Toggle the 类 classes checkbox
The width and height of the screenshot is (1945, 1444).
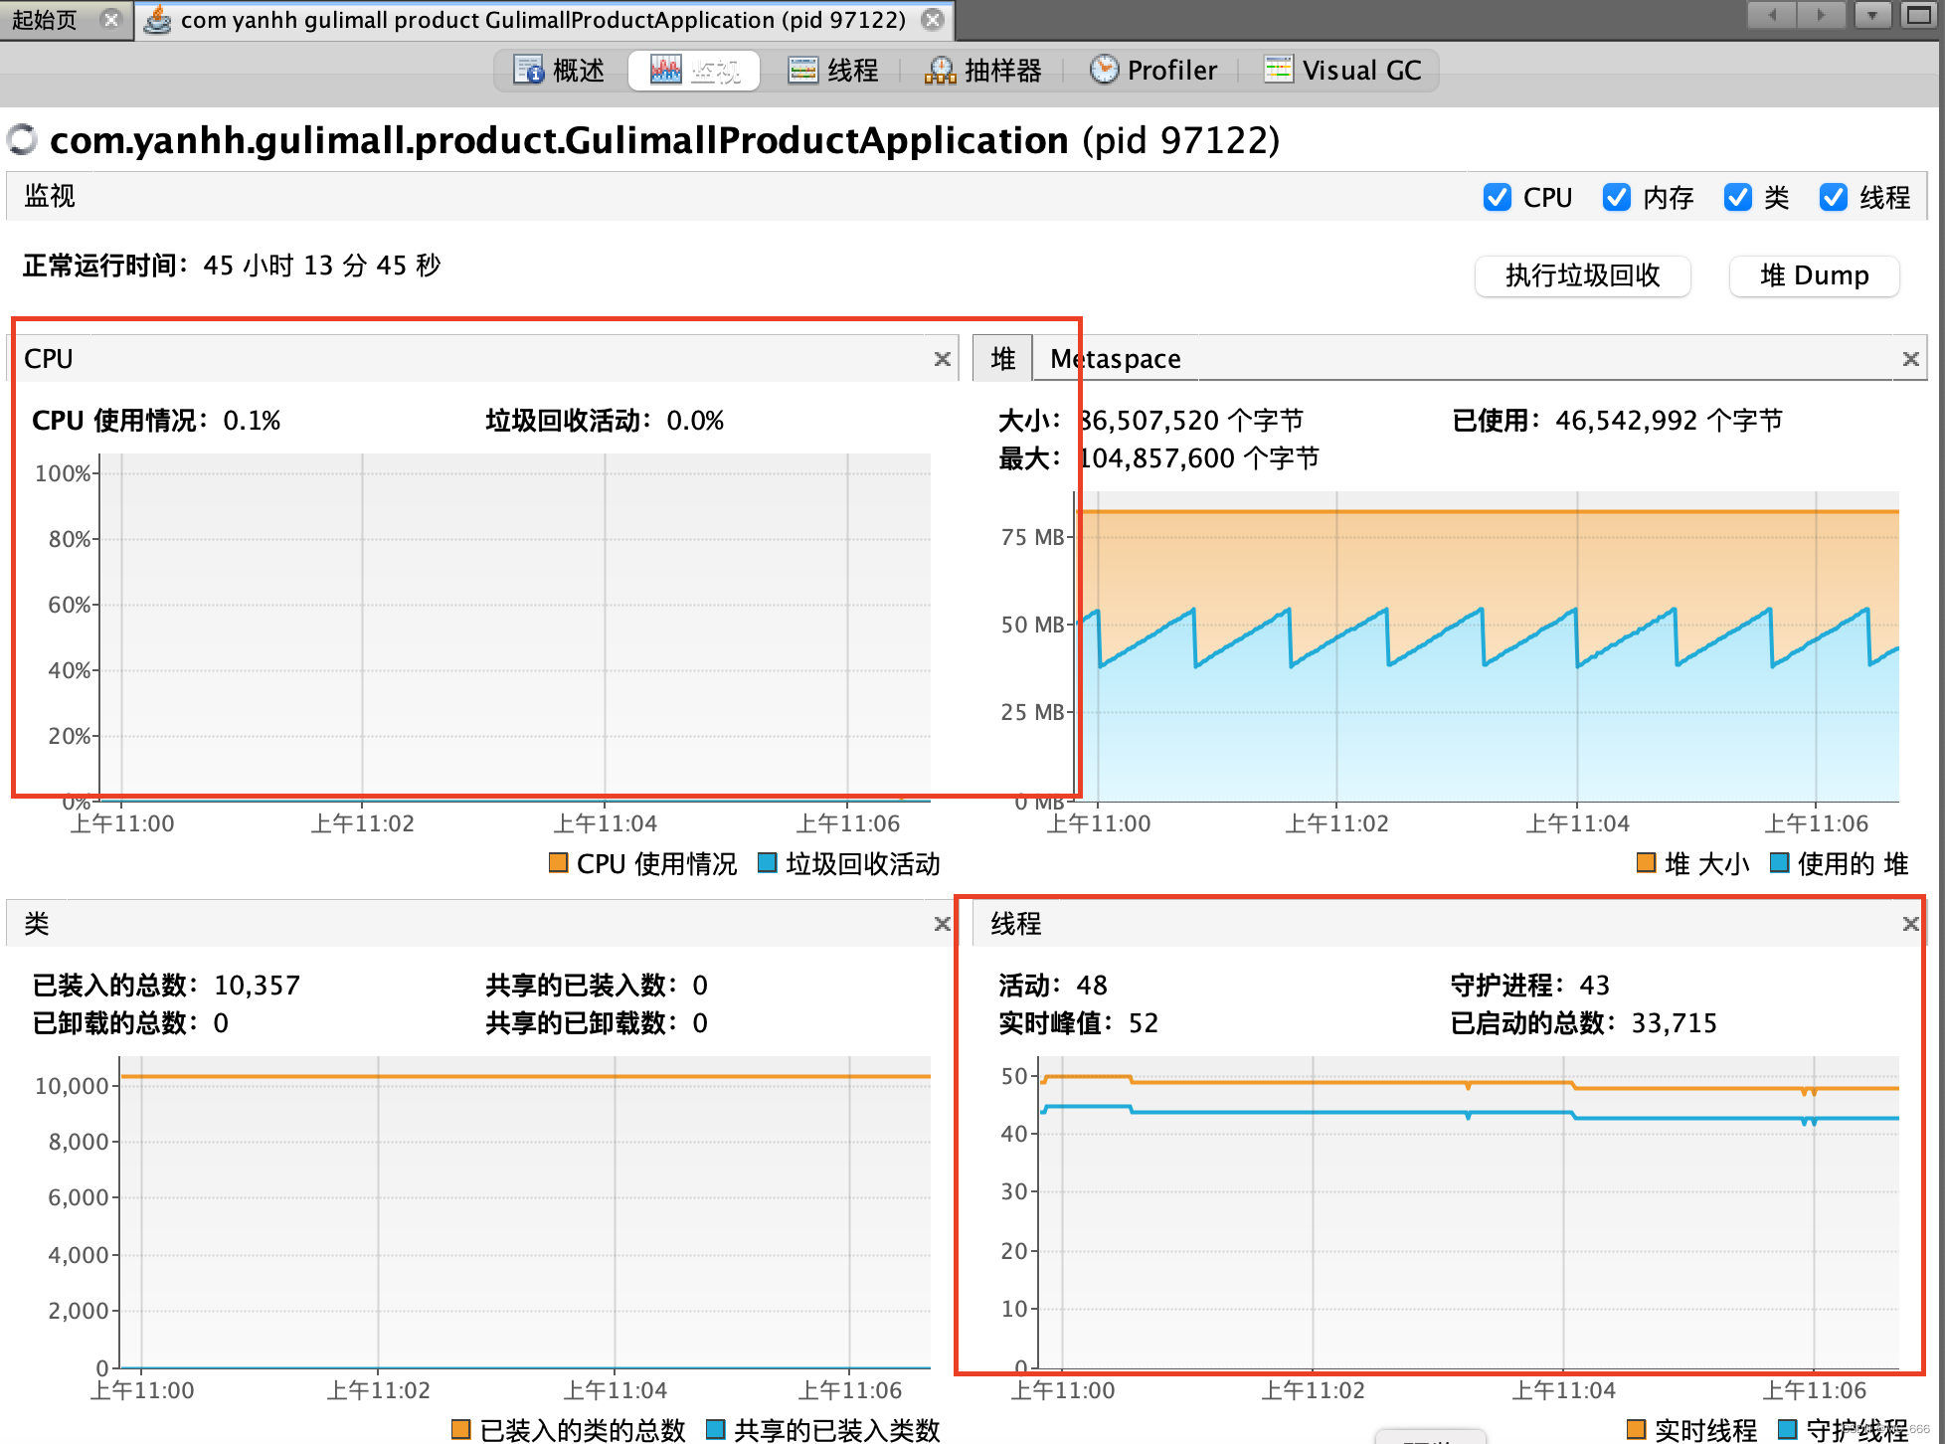pos(1737,197)
